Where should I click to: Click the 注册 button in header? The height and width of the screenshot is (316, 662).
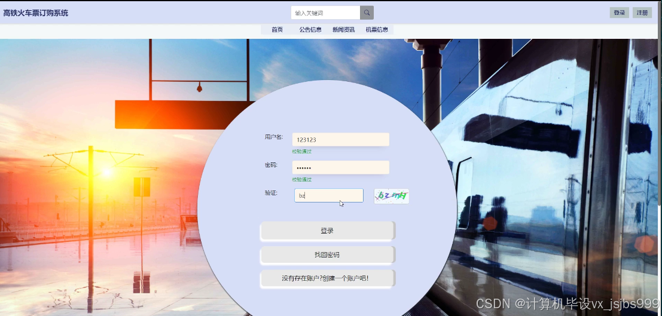[x=642, y=13]
